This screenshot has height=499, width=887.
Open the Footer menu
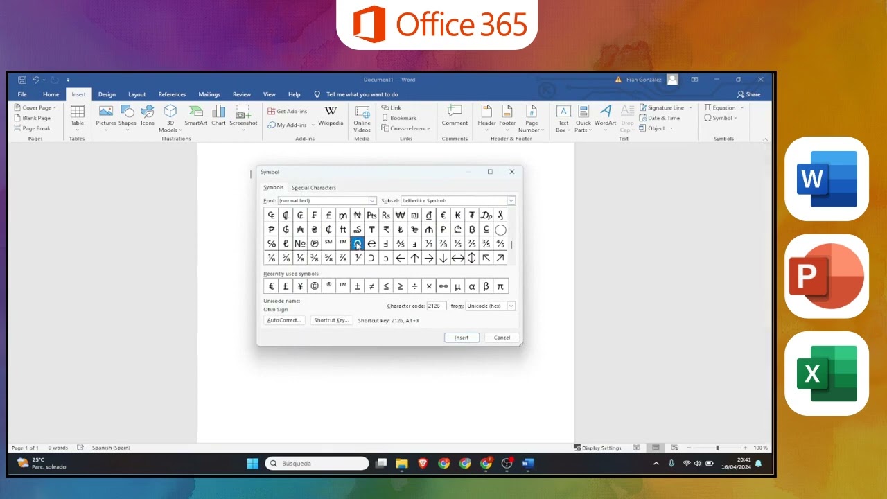tap(507, 119)
